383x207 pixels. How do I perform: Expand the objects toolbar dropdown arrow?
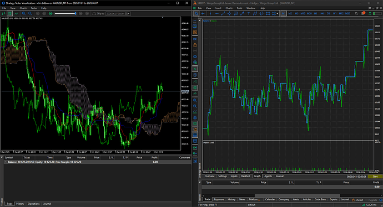coord(277,14)
